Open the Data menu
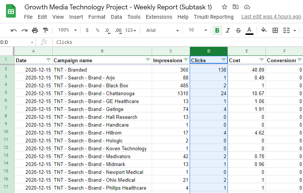Screen dimensions: 303x193 click(116, 17)
